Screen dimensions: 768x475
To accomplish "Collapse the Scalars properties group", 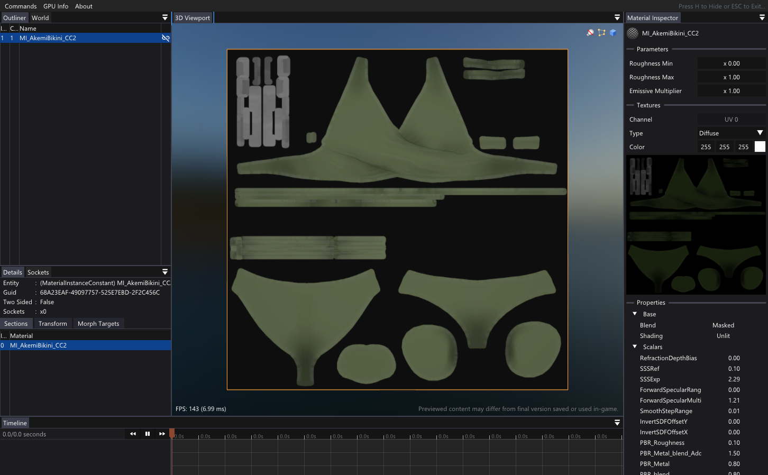I will coord(635,347).
